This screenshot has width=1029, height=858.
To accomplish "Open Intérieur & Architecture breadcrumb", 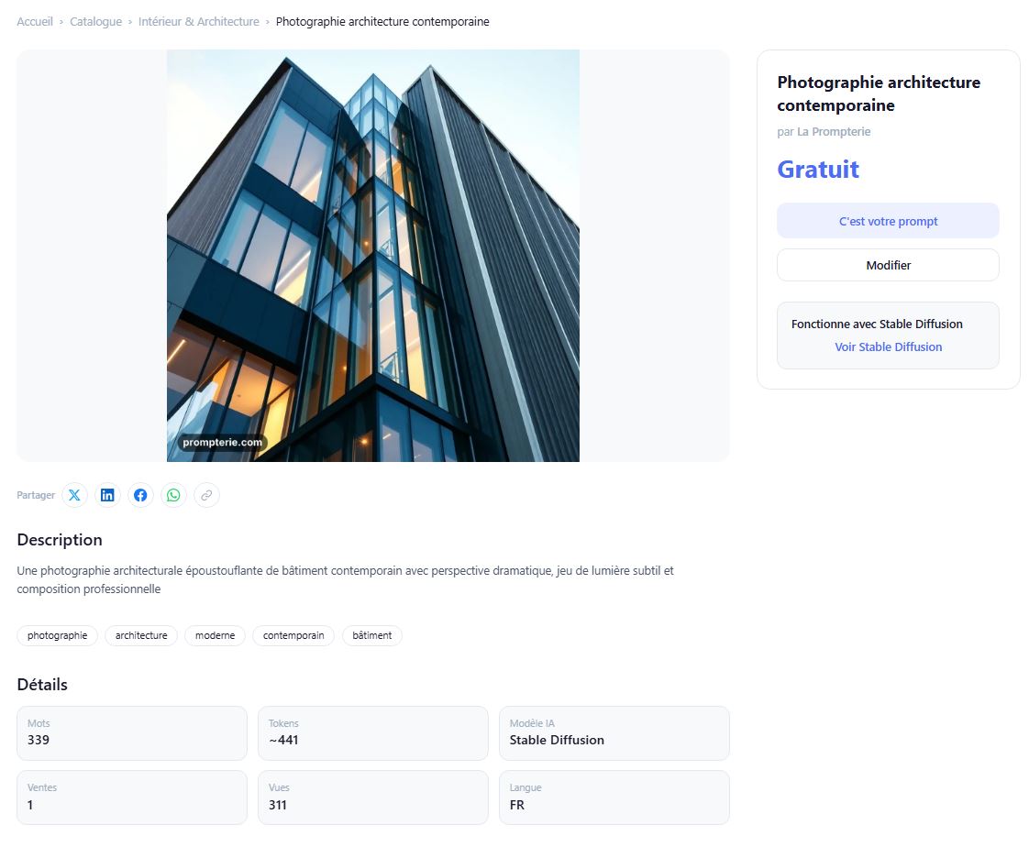I will coord(199,22).
